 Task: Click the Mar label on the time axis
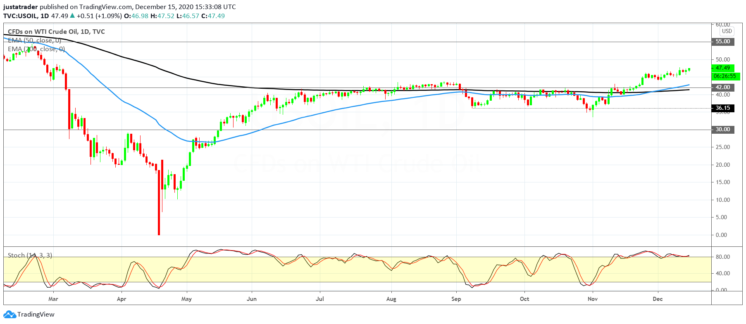pyautogui.click(x=53, y=299)
